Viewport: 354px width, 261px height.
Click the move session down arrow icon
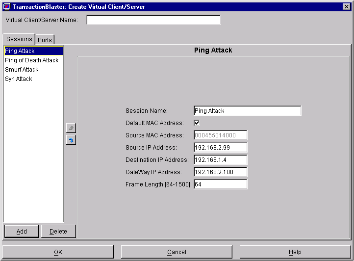tap(71, 140)
